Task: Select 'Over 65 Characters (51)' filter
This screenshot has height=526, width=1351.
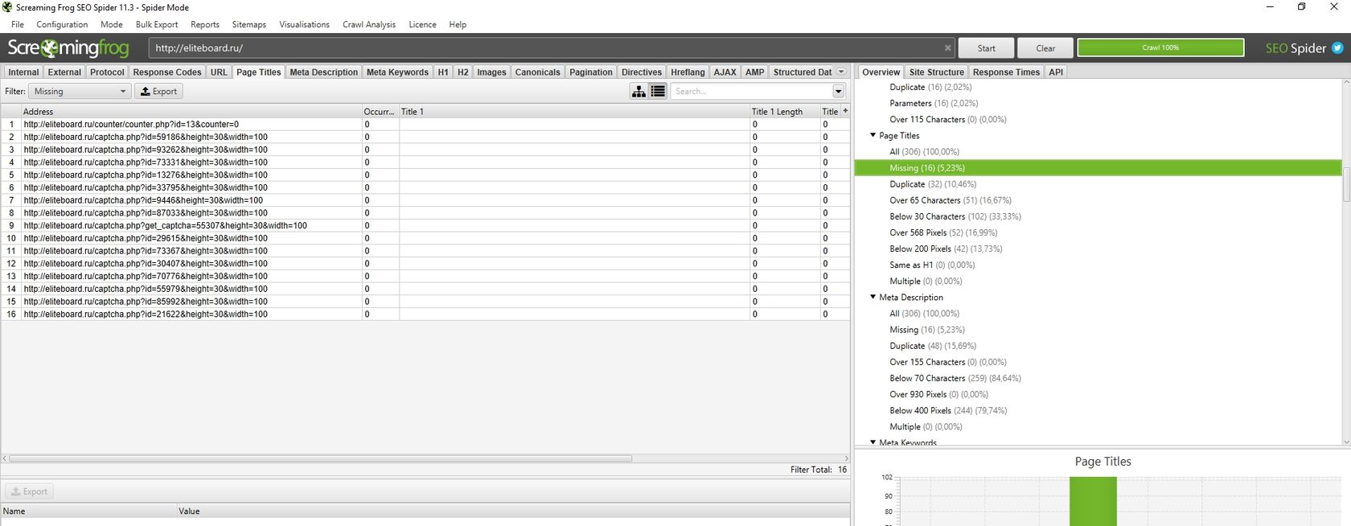Action: (x=951, y=200)
